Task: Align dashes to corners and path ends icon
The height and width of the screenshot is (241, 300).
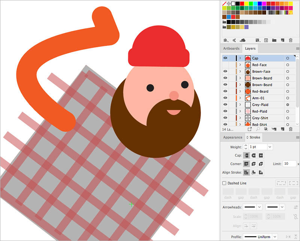Action: [x=293, y=183]
